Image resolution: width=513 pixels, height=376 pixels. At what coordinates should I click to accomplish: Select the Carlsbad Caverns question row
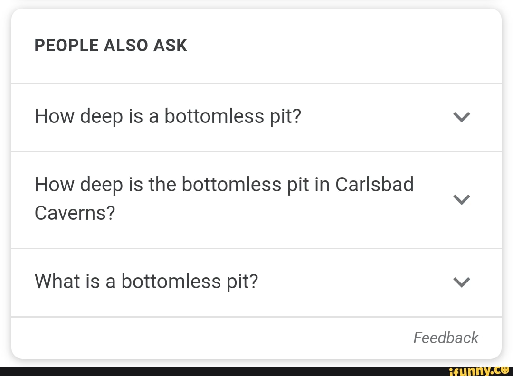224,199
